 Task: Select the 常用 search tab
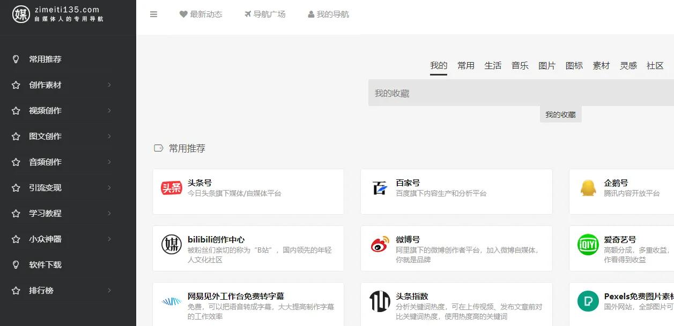coord(466,66)
